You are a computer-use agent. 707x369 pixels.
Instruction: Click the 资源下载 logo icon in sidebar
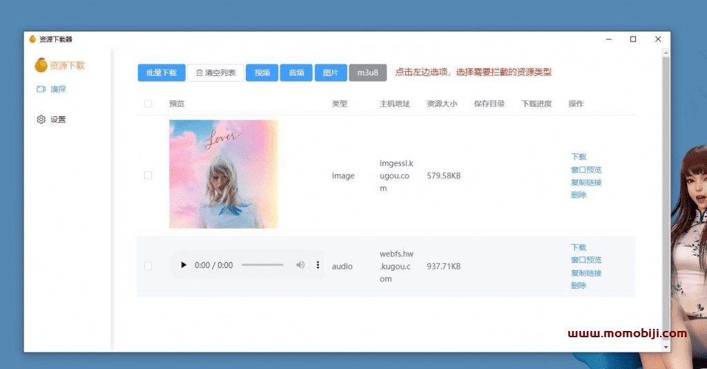(41, 66)
